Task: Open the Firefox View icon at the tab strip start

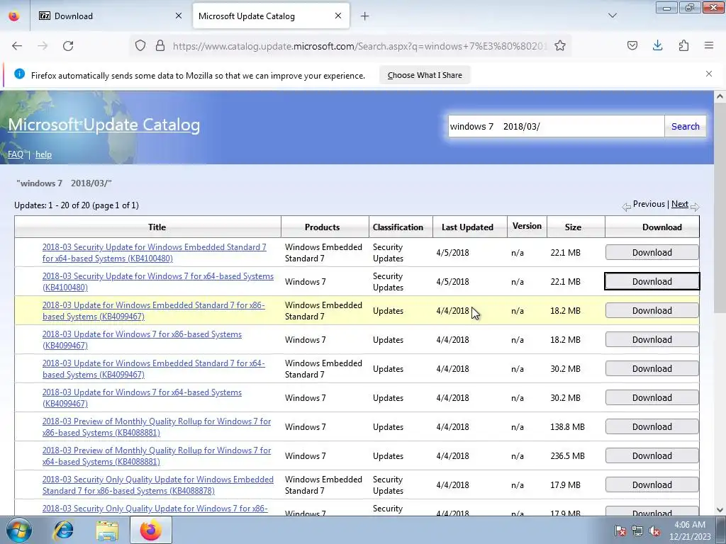Action: pyautogui.click(x=14, y=16)
